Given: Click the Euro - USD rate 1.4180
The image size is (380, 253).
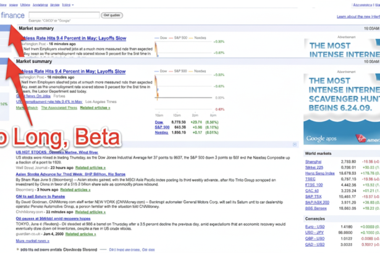Looking at the screenshot, I should tap(347, 227).
